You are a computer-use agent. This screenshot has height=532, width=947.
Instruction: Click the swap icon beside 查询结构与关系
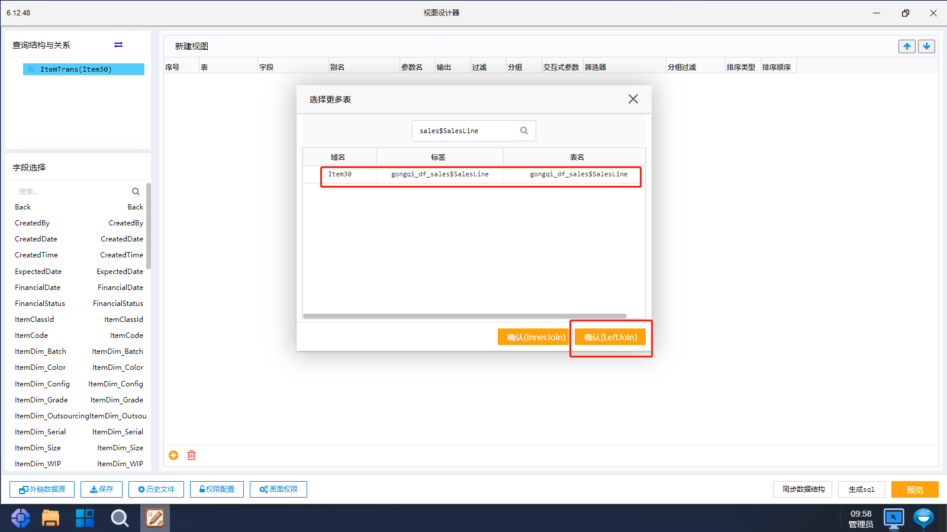click(118, 45)
